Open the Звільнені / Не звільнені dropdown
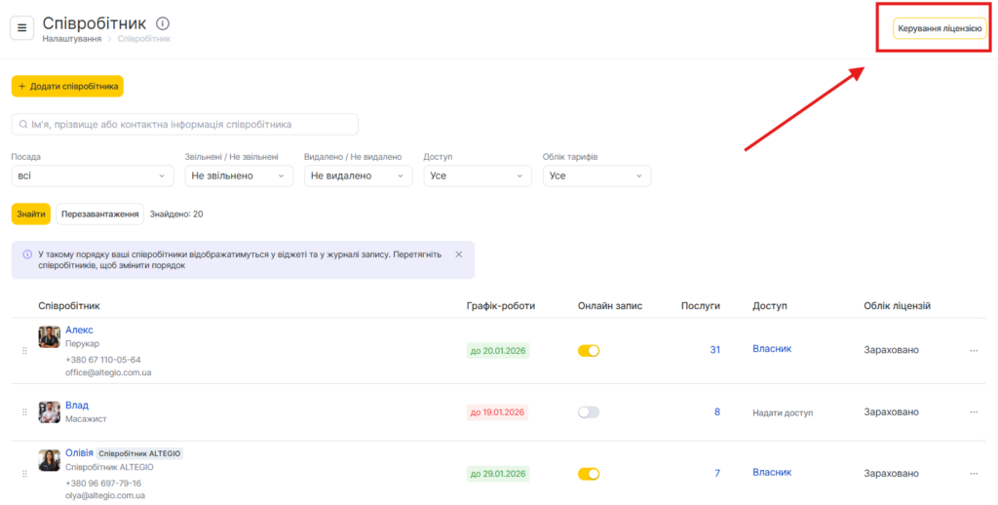Image resolution: width=998 pixels, height=505 pixels. pyautogui.click(x=238, y=175)
